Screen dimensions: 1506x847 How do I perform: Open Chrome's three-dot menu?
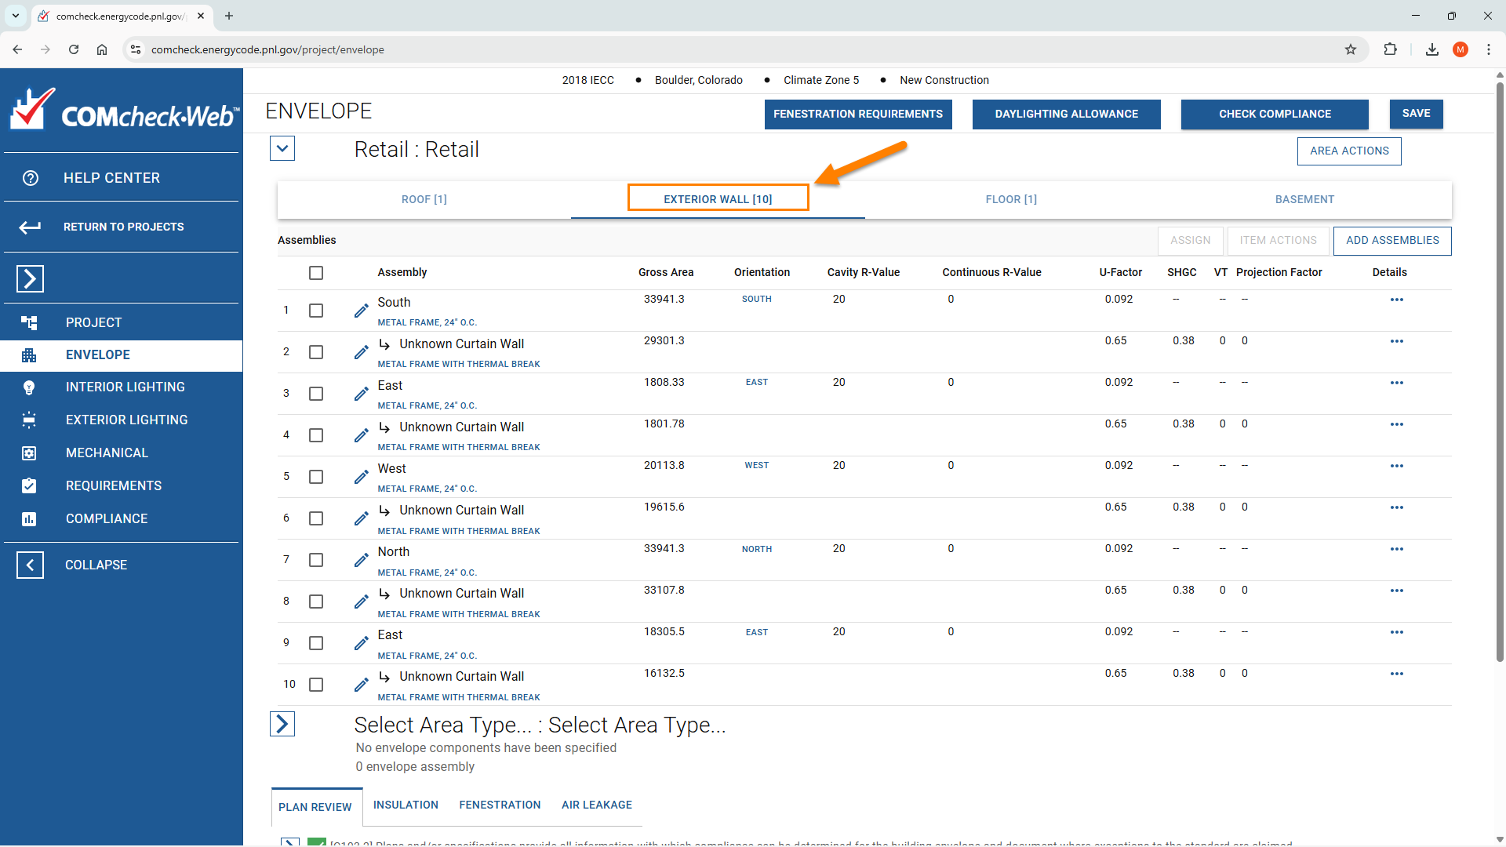click(x=1489, y=49)
